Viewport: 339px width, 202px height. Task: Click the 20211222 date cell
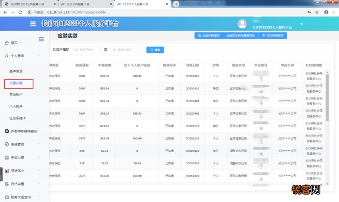coord(193,176)
